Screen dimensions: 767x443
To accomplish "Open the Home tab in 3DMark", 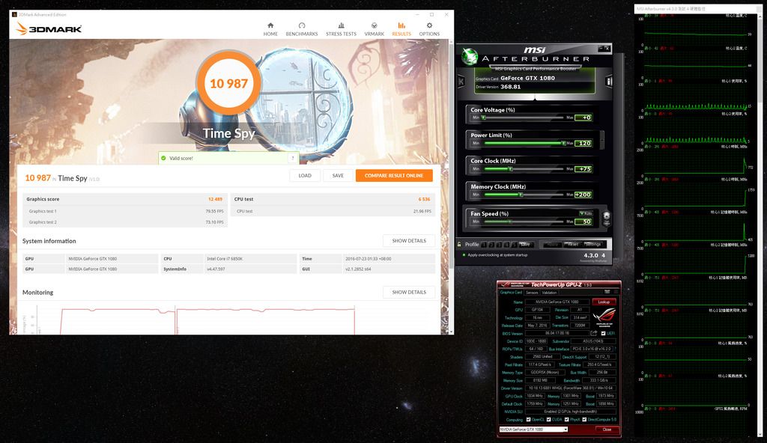I will (x=270, y=29).
